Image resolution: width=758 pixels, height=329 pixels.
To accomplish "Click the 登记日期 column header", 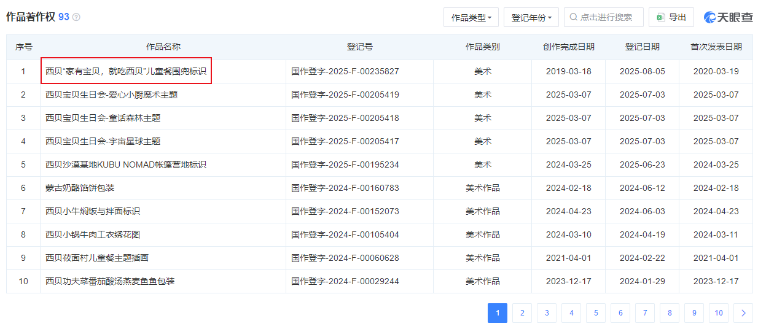I will pyautogui.click(x=642, y=47).
